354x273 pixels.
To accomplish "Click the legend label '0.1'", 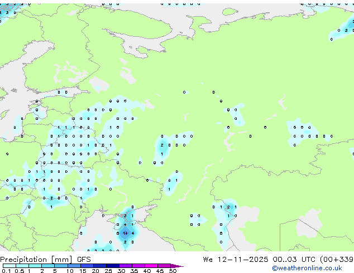I will [x=6, y=271].
